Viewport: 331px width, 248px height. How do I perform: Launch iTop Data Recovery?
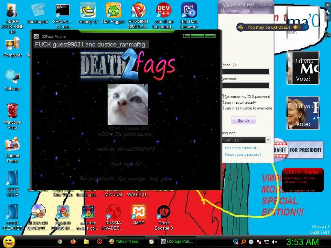coord(189,16)
